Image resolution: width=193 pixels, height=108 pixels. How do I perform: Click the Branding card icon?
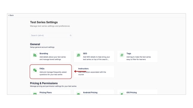[x=35, y=55]
